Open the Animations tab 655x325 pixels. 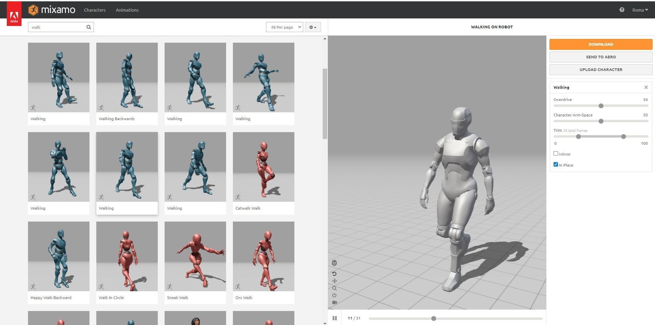coord(127,10)
